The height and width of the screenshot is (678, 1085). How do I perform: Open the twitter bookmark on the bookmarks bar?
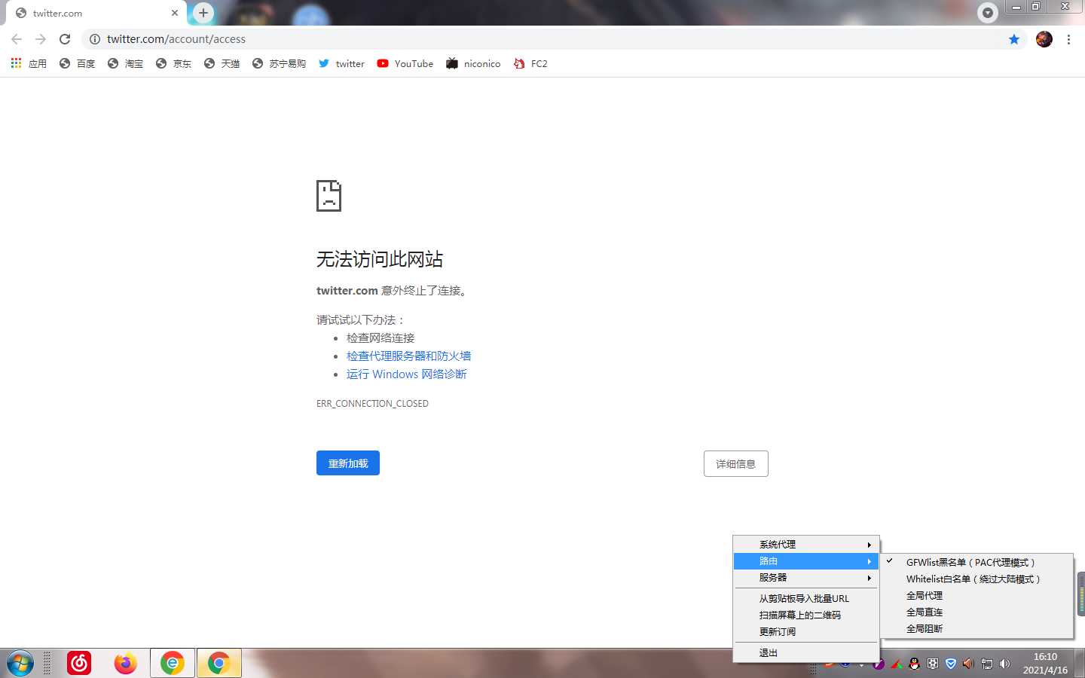[341, 63]
